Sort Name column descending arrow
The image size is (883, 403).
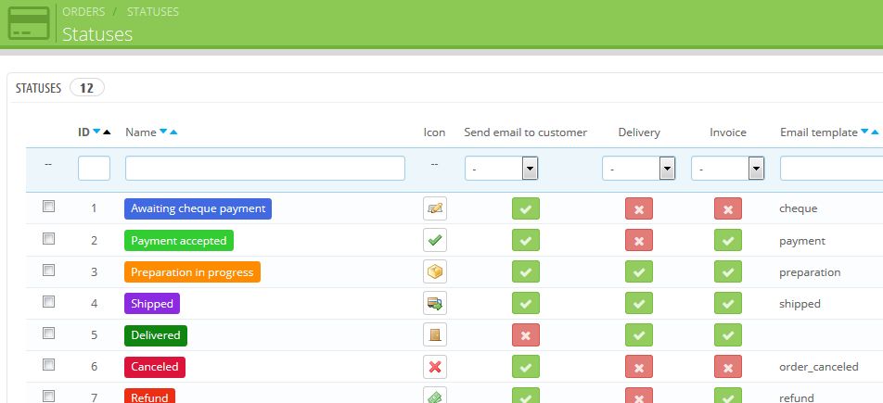[163, 132]
